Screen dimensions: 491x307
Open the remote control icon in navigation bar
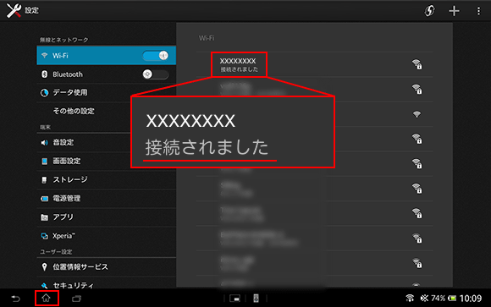pos(257,299)
